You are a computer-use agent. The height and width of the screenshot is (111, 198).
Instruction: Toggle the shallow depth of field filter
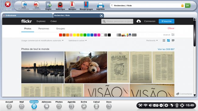(x=124, y=35)
